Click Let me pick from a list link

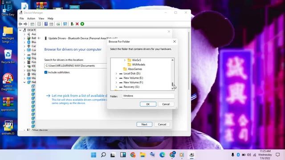79,96
